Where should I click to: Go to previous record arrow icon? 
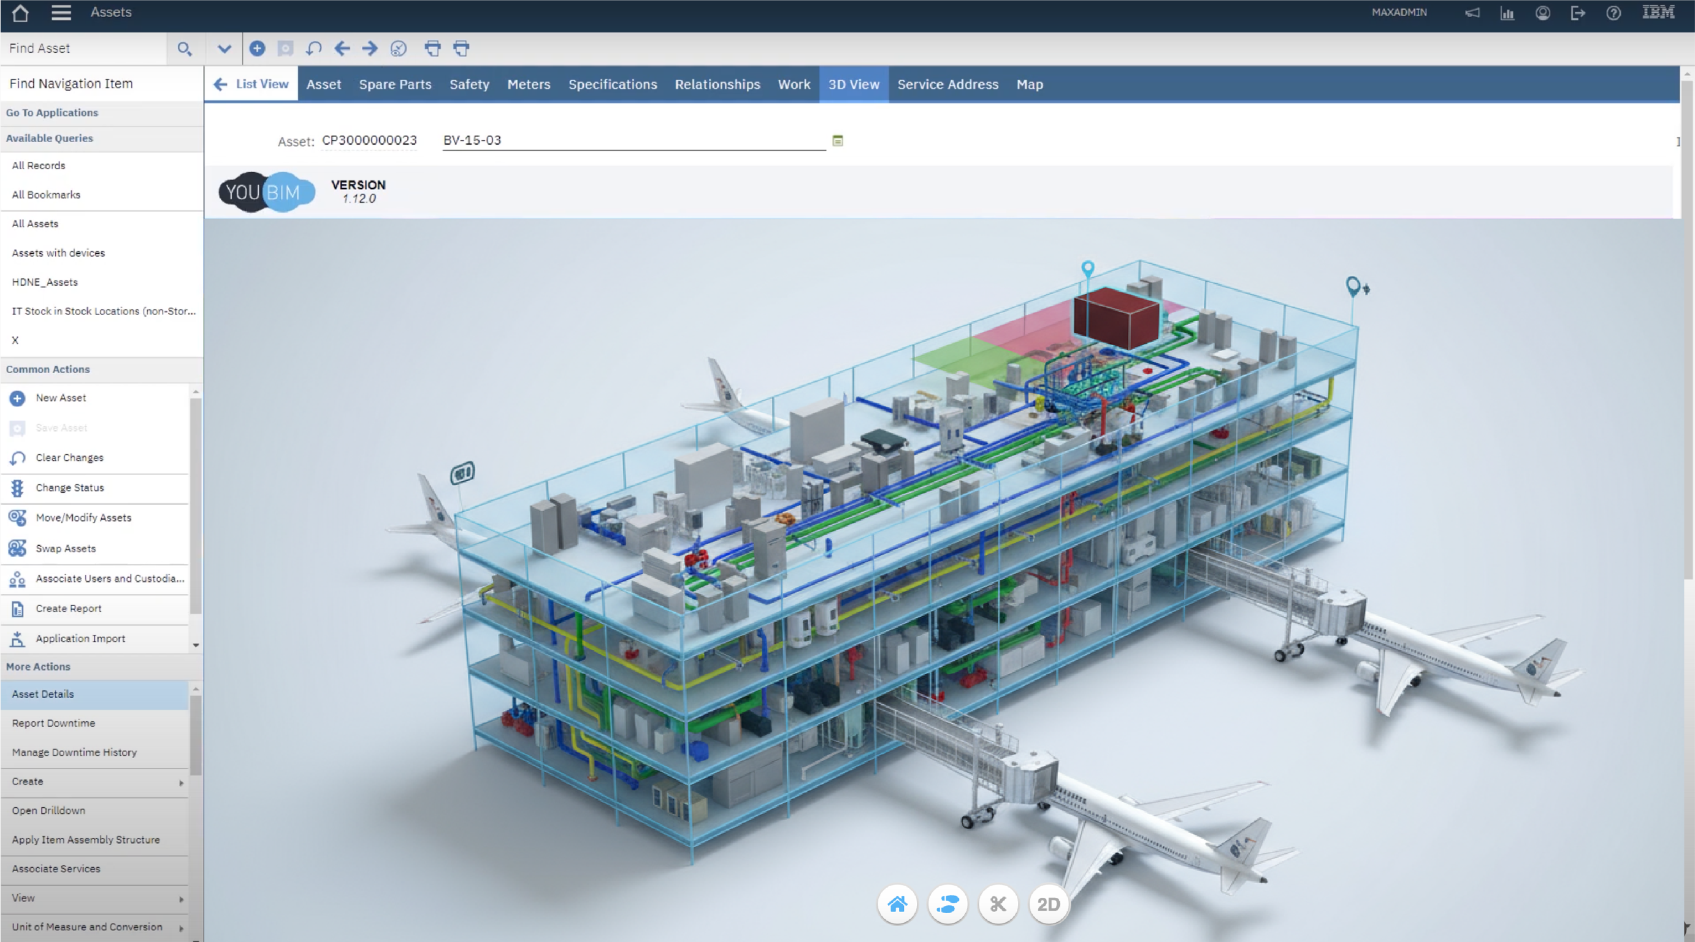pos(342,48)
